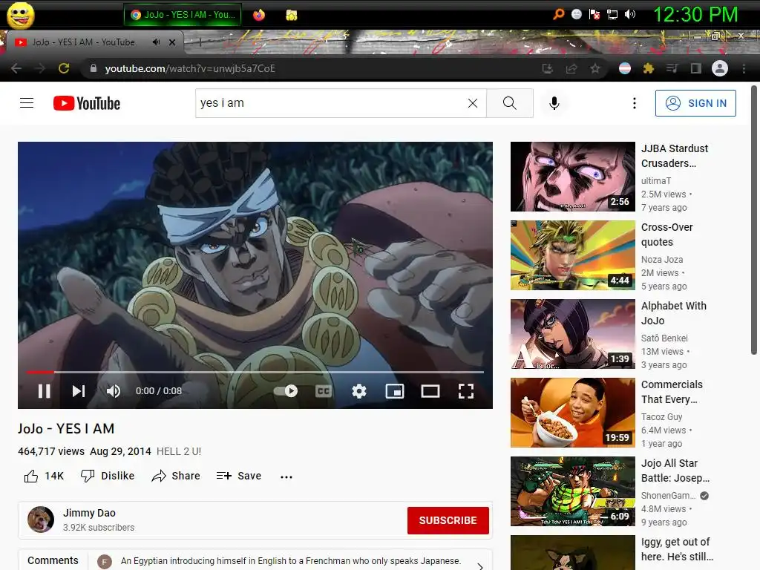Screen dimensions: 760x570
Task: Toggle the autoplay switch in the player
Action: [286, 391]
